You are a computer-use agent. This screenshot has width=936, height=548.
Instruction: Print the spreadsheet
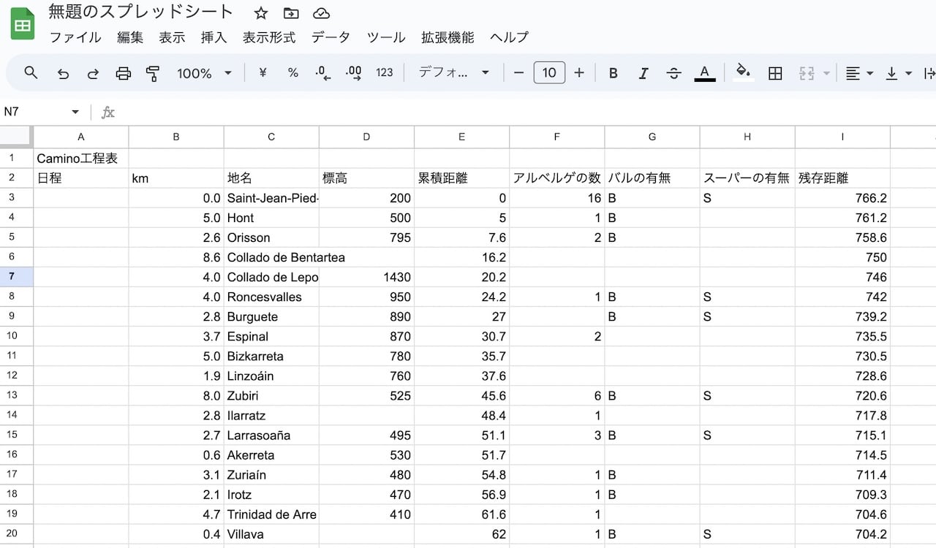pyautogui.click(x=124, y=73)
